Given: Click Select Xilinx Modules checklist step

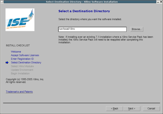Looking at the screenshot, I should point(22,66).
